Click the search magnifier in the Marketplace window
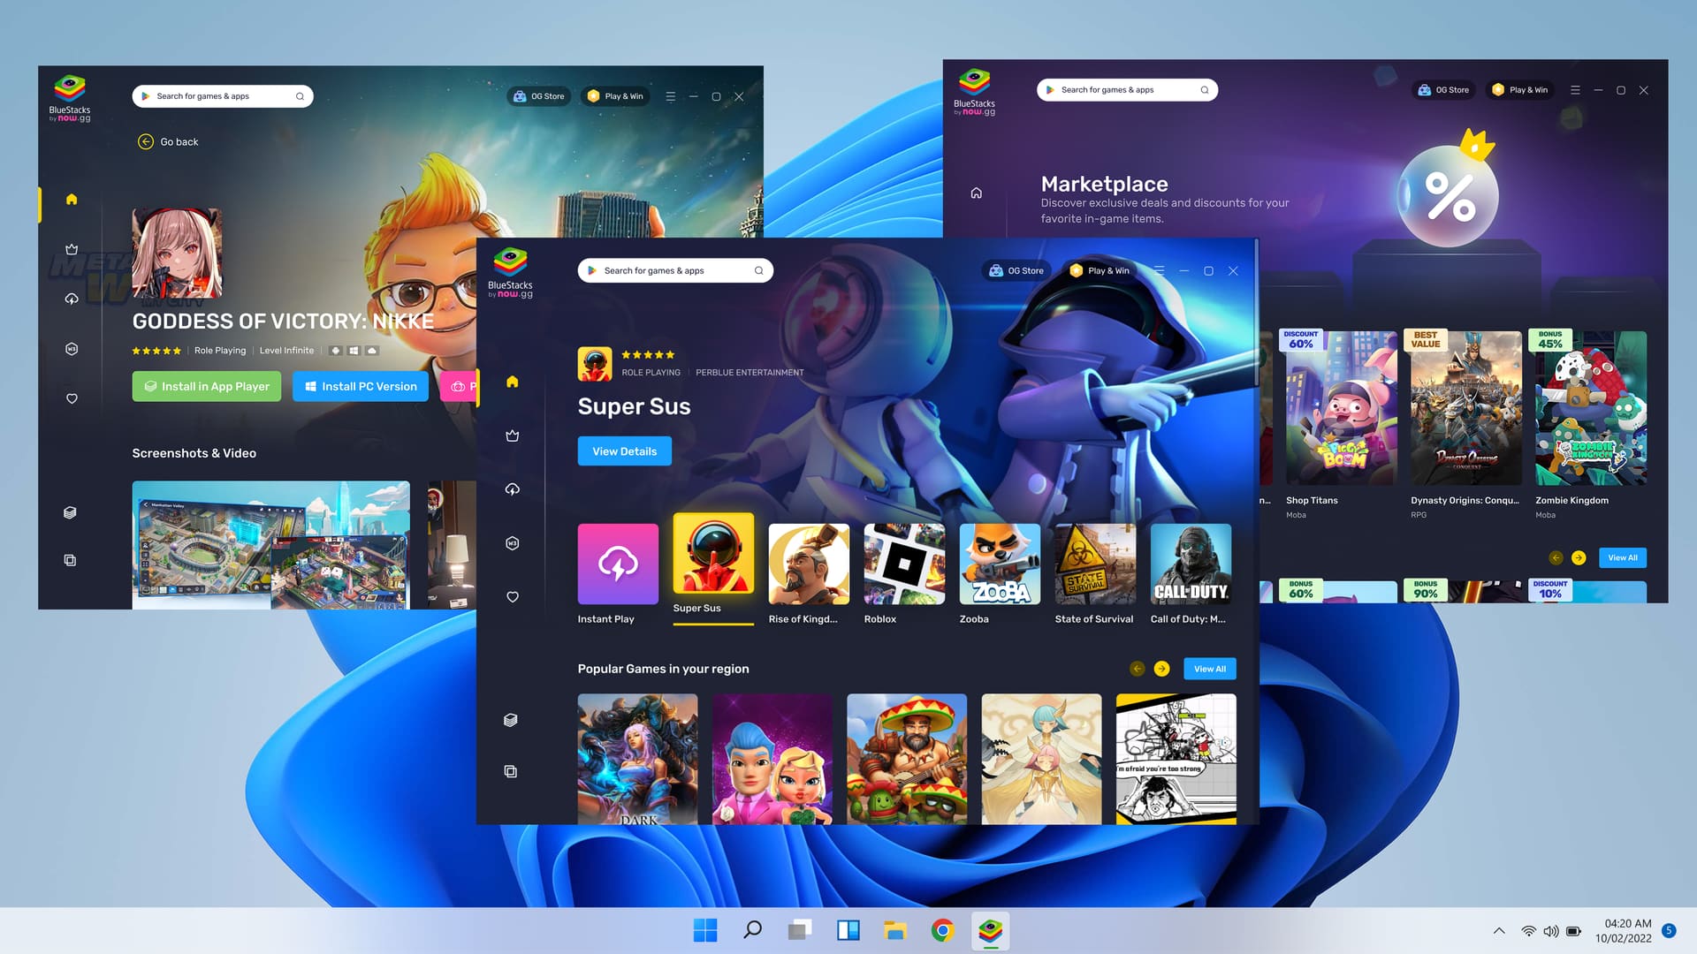Image resolution: width=1697 pixels, height=954 pixels. pos(1204,90)
